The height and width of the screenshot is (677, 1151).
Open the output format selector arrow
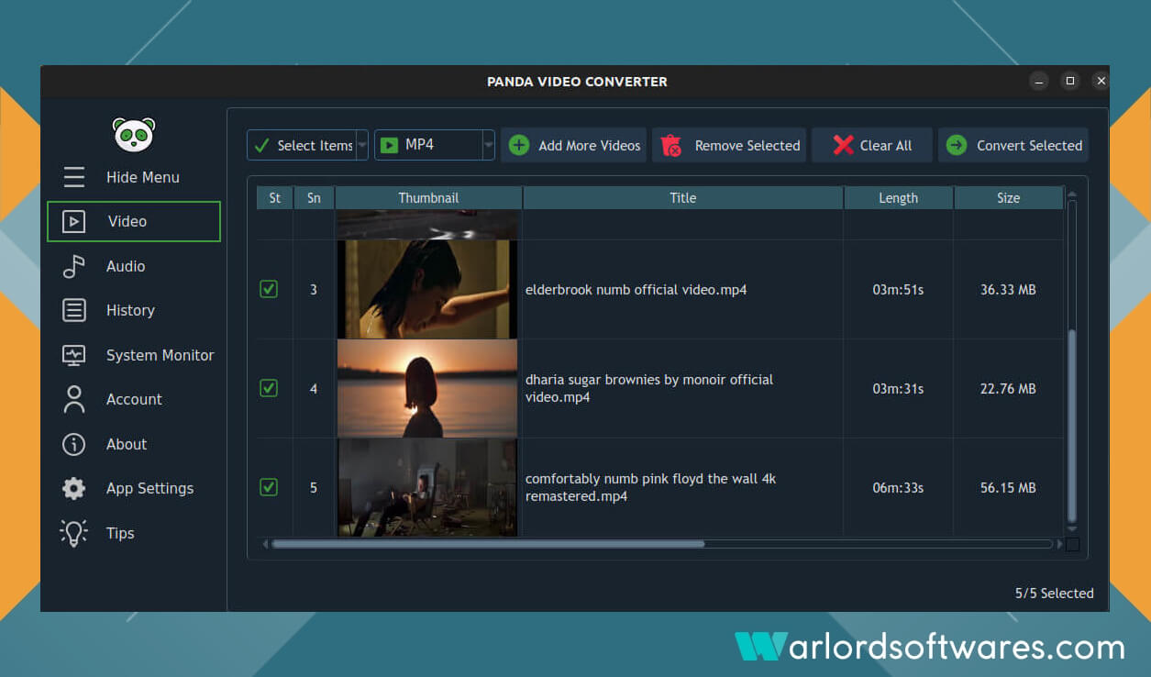(488, 145)
